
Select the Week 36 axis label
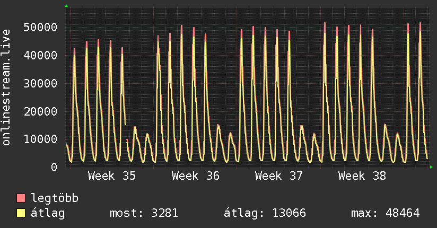pyautogui.click(x=195, y=176)
